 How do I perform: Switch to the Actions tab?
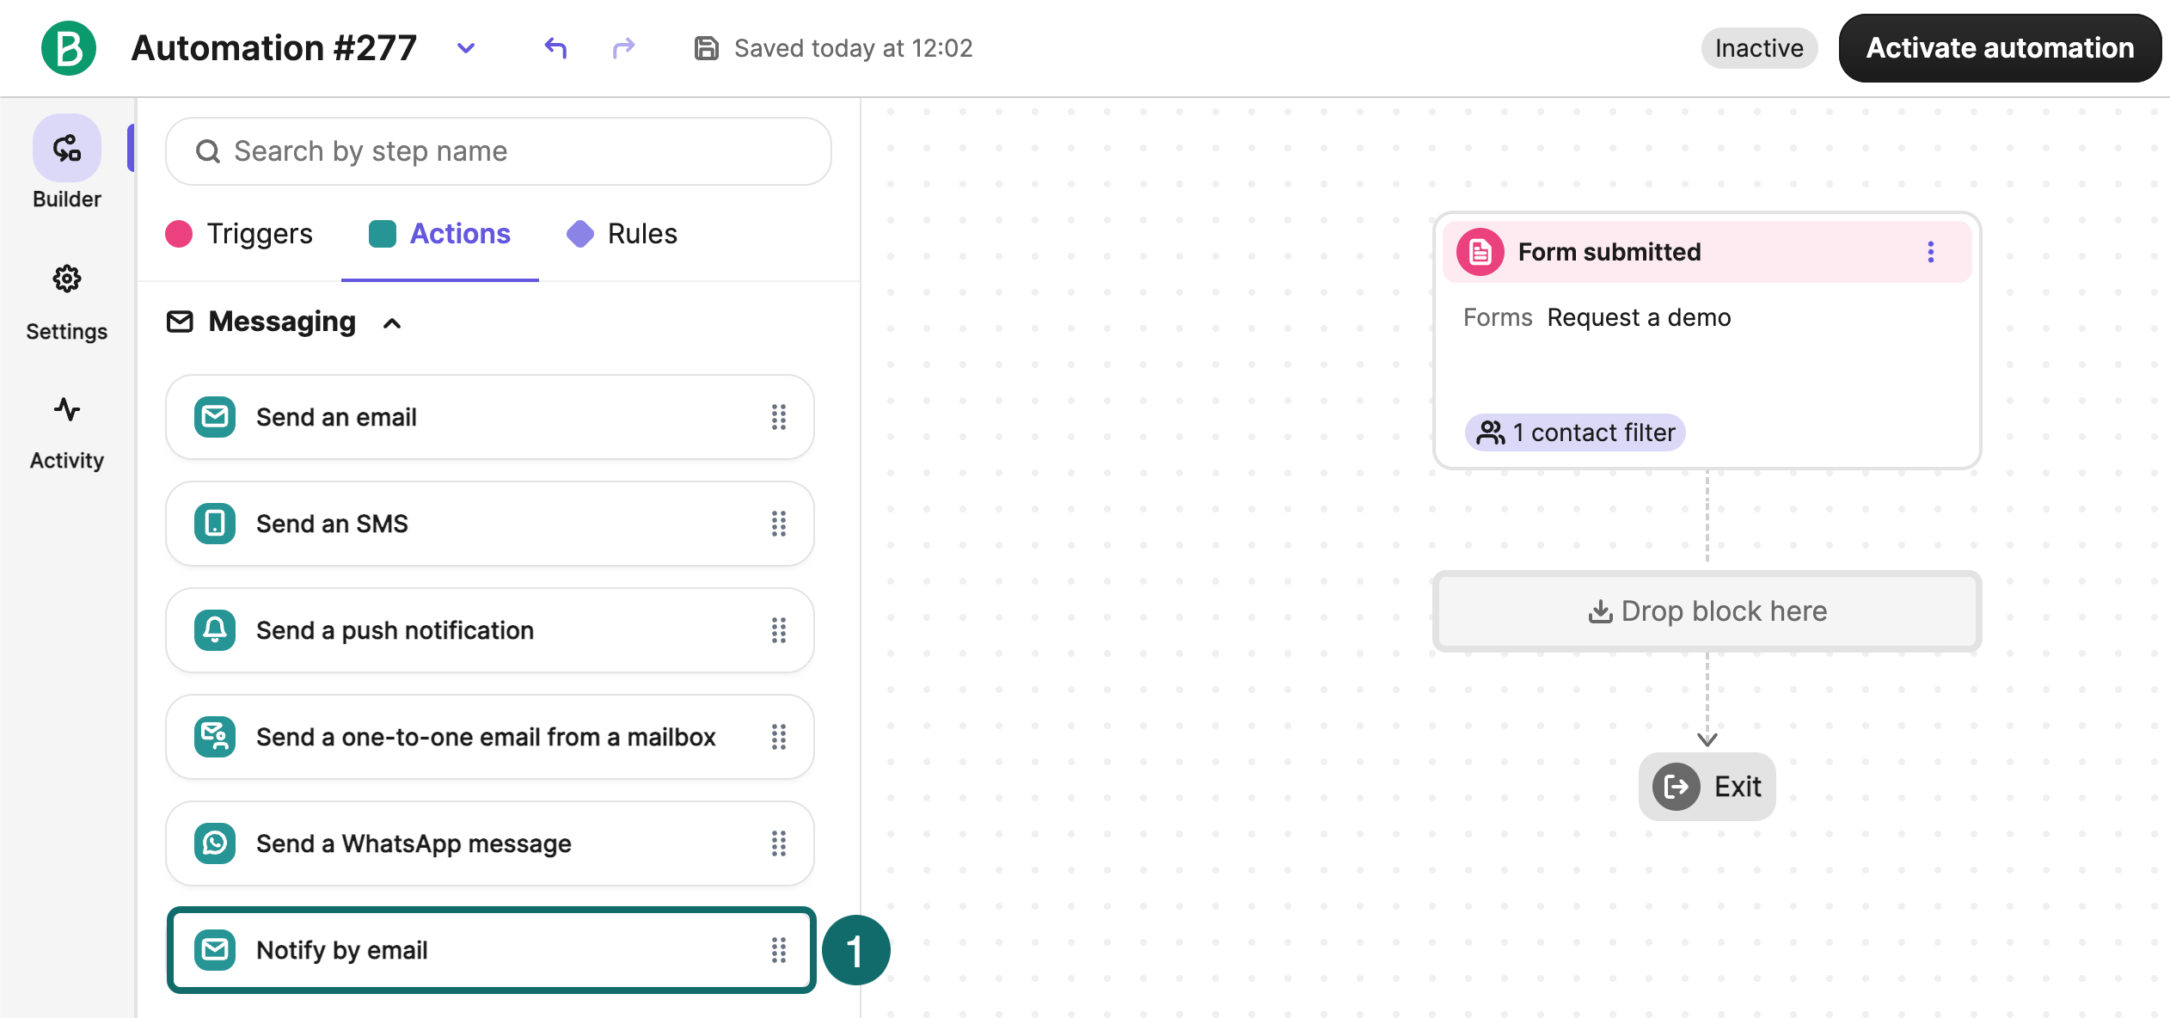[439, 234]
